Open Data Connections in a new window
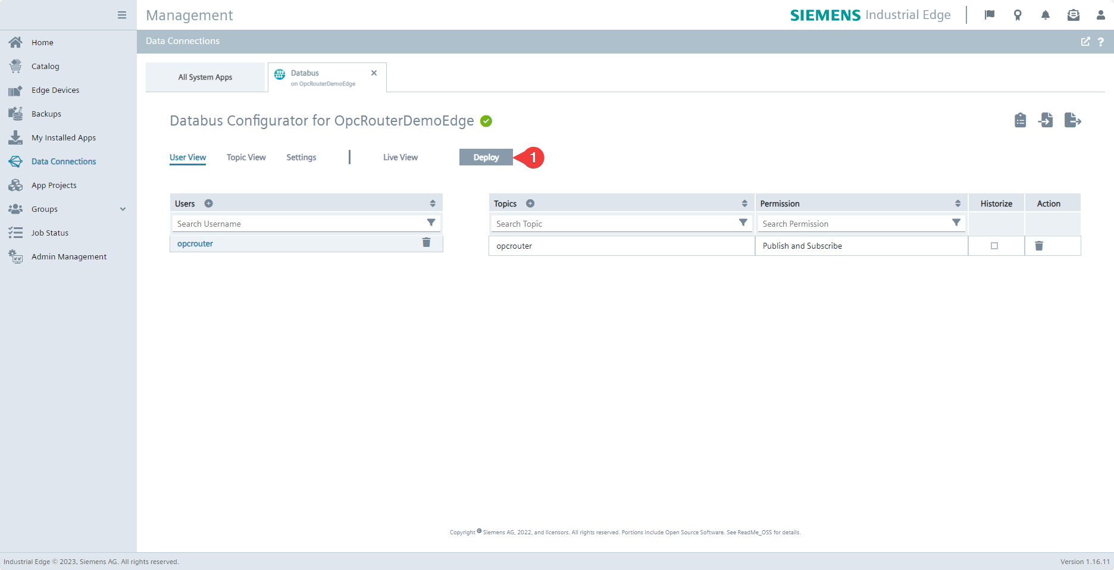1114x570 pixels. click(x=1085, y=42)
